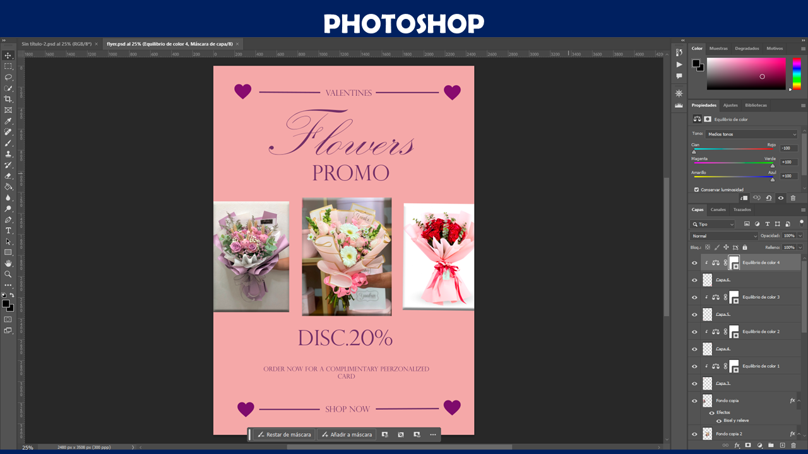The width and height of the screenshot is (808, 454).
Task: Hide the Equilibrio de color 4 layer
Action: point(694,263)
